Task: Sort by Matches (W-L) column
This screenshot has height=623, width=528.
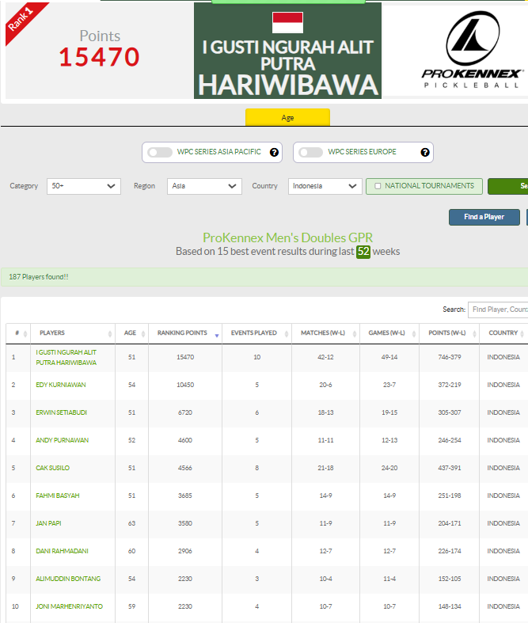Action: 325,333
